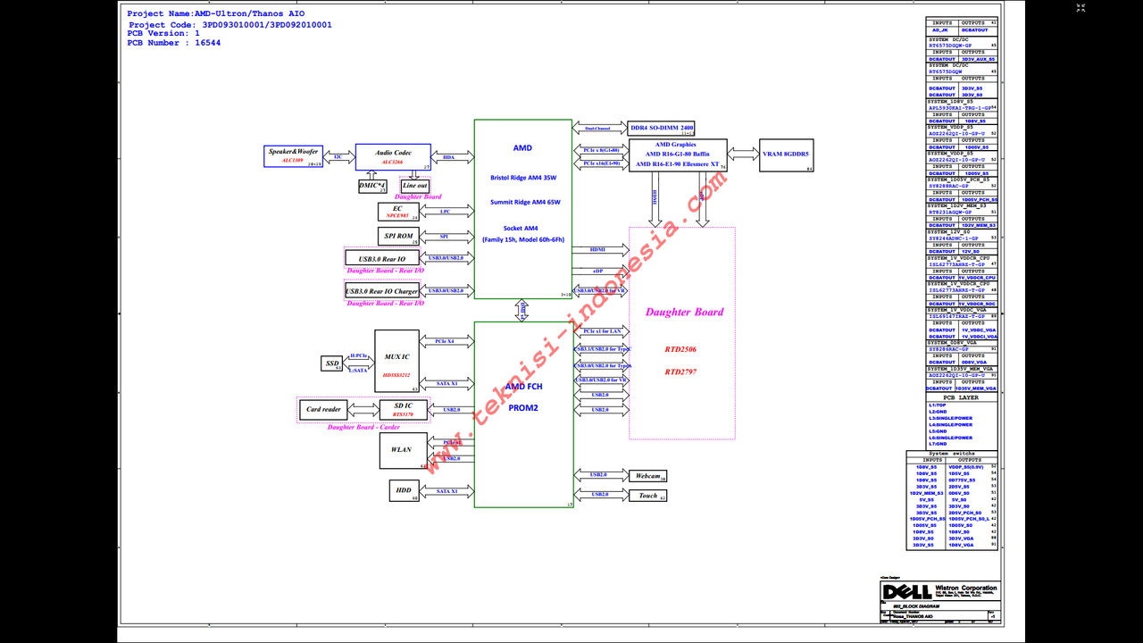Viewport: 1143px width, 643px height.
Task: Click the 'AMD FCH PROM2' text
Action: pos(522,397)
